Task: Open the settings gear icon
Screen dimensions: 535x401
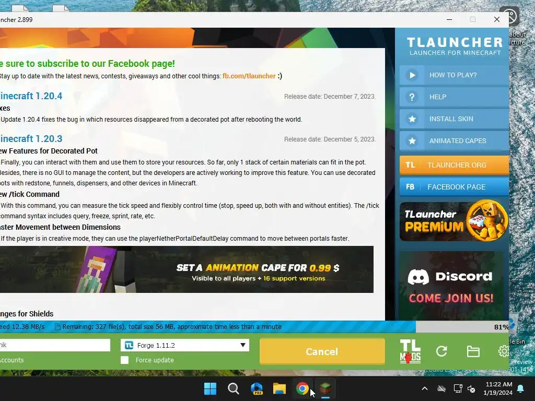Action: coord(503,351)
